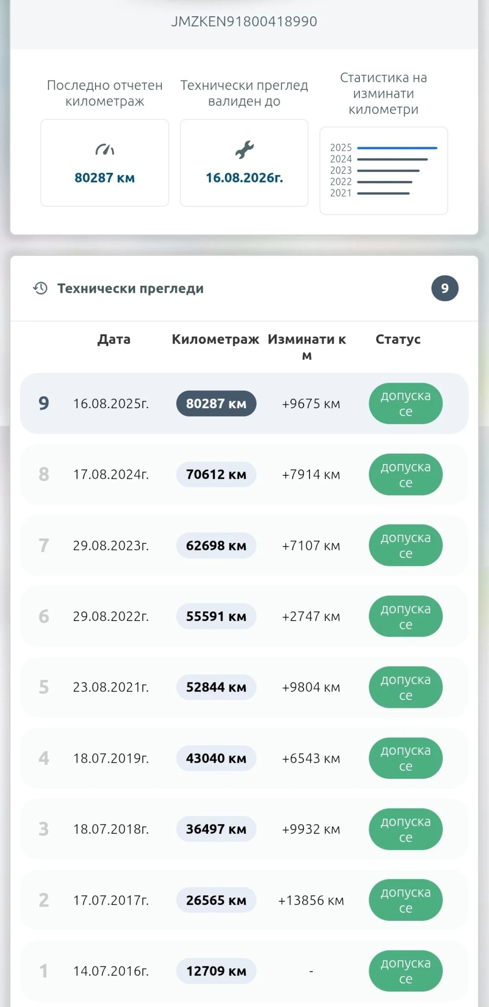Click the dark 80287 км mileage pill

(x=216, y=404)
